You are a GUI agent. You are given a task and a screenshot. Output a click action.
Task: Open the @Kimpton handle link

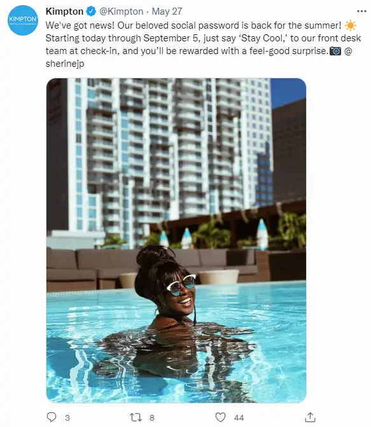(121, 11)
